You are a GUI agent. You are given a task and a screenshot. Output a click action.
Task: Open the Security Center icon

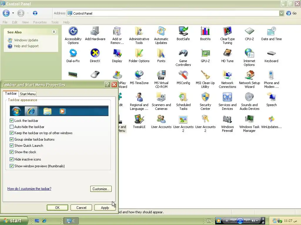(x=205, y=101)
